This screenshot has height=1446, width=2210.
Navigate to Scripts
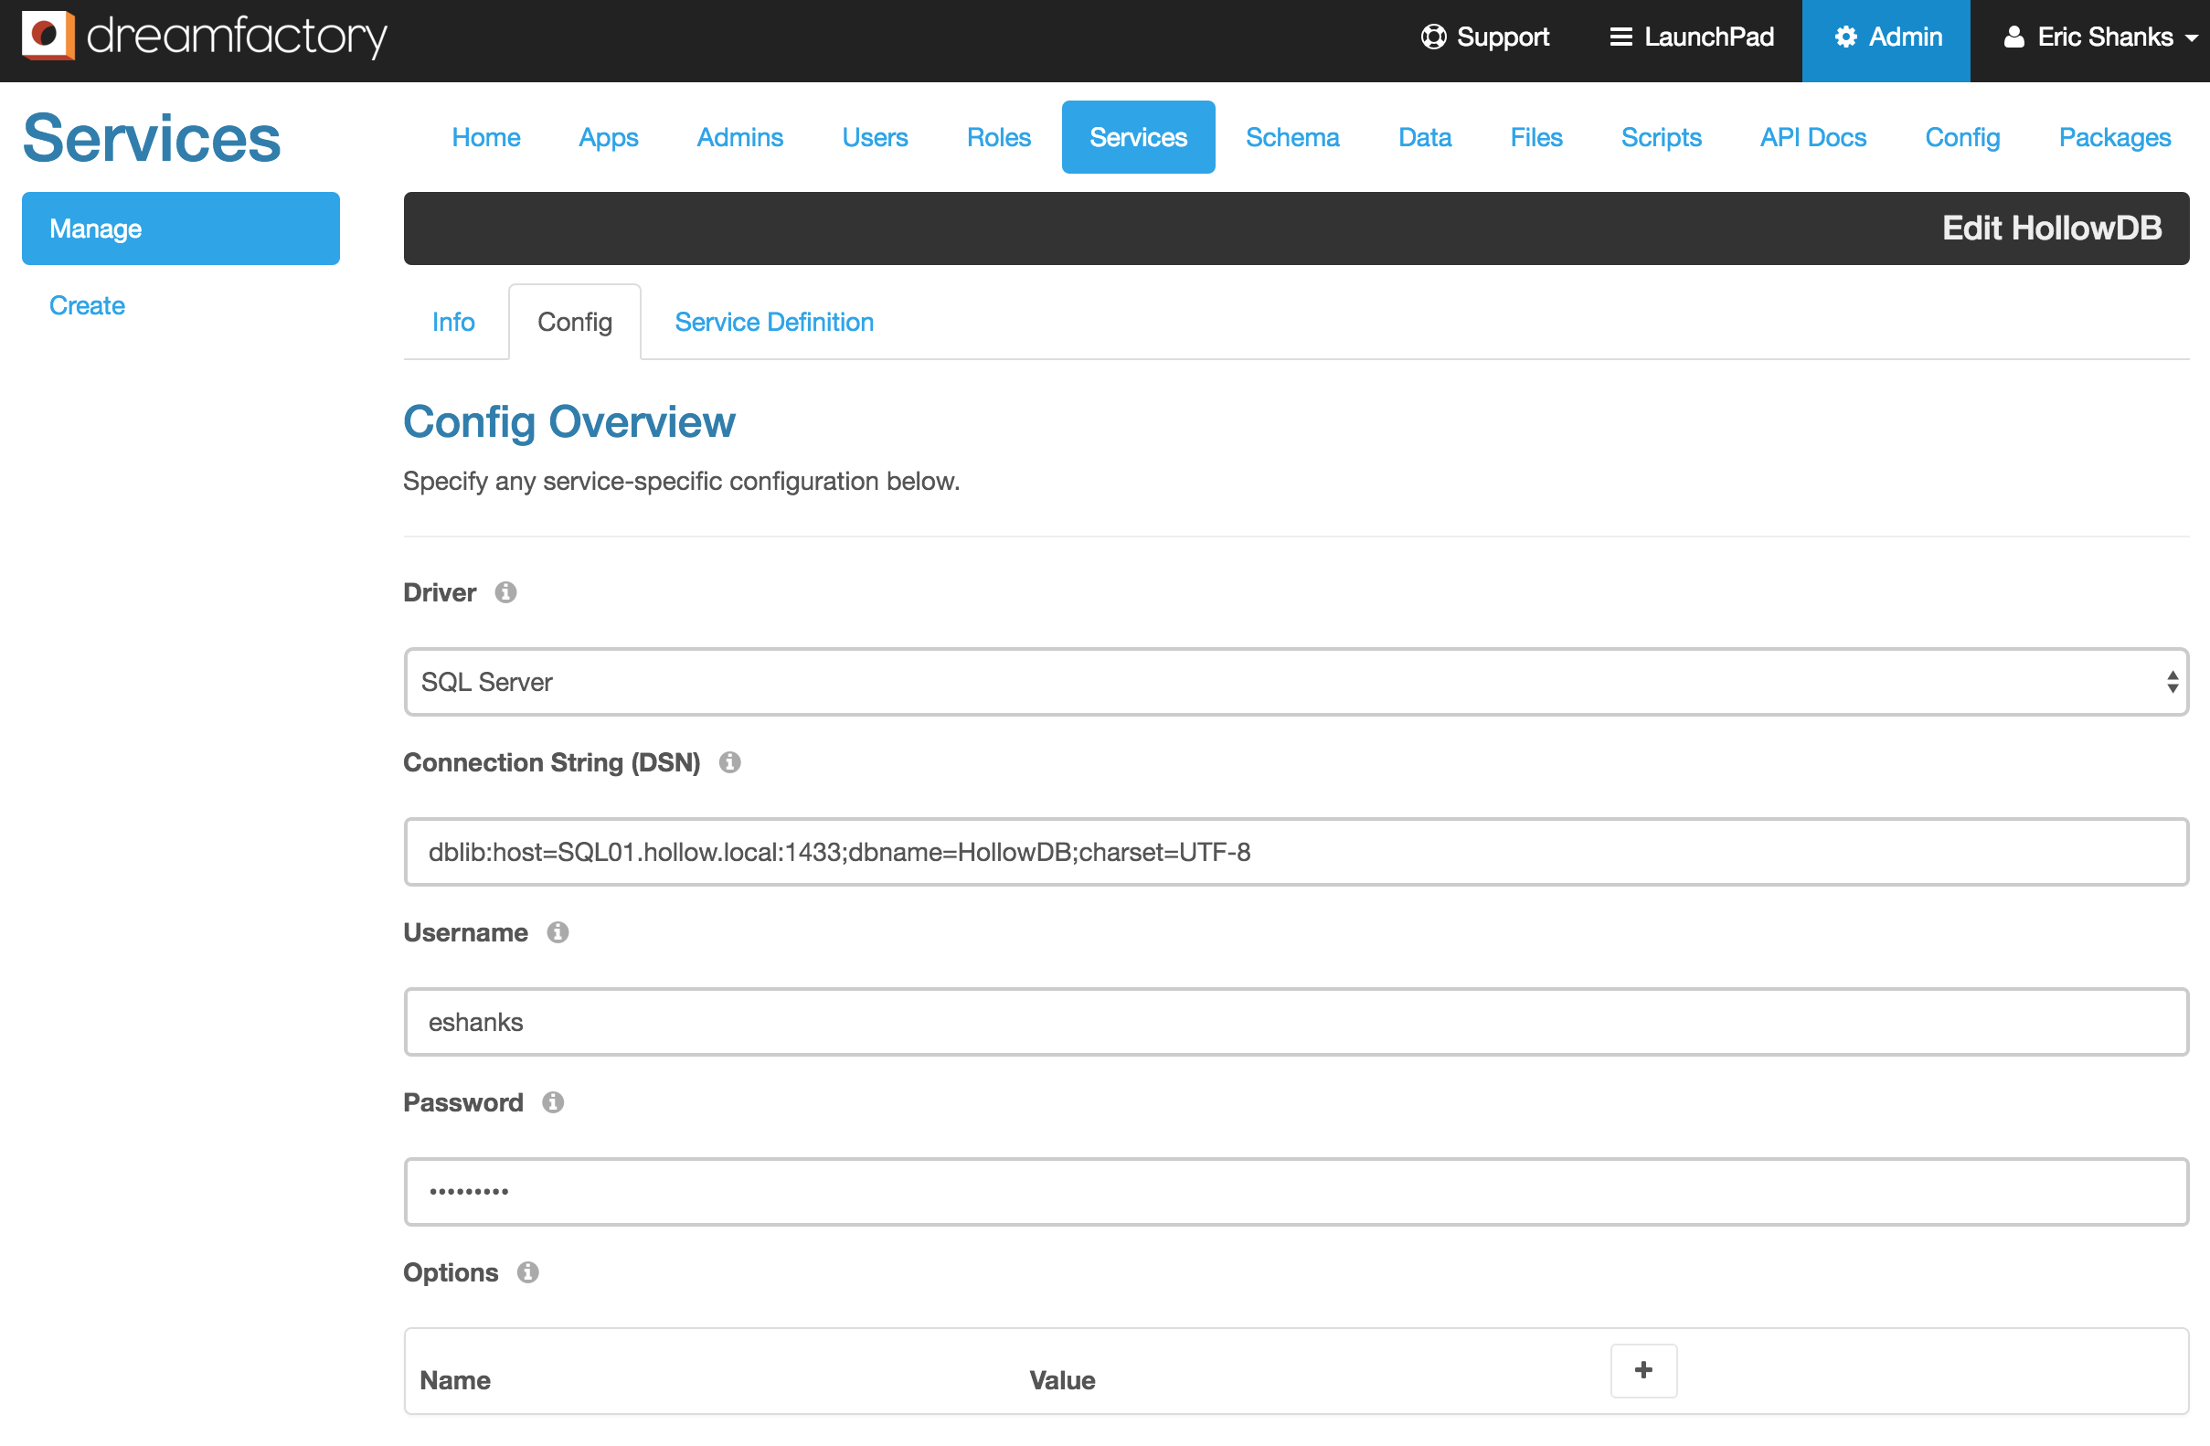pyautogui.click(x=1662, y=137)
